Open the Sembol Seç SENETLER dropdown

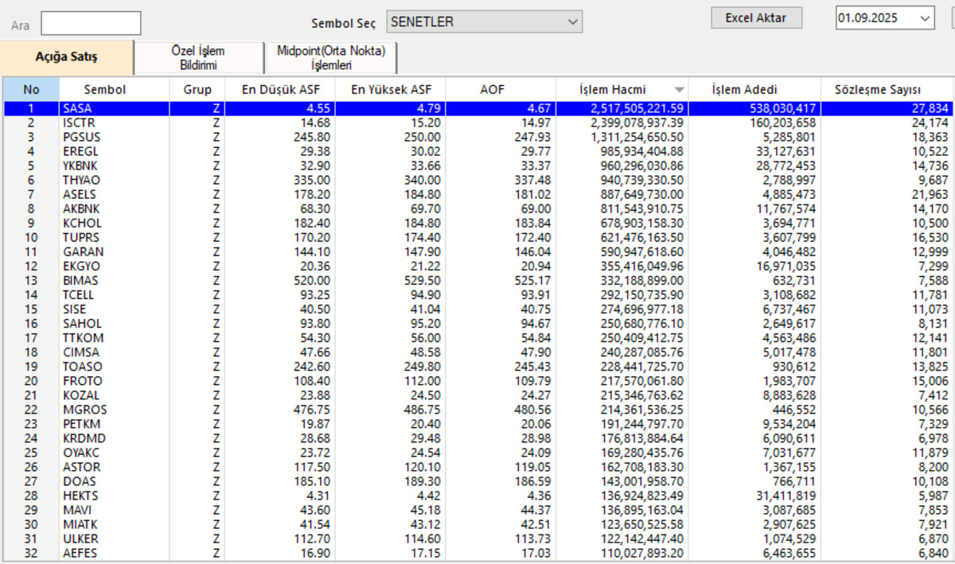coord(485,22)
